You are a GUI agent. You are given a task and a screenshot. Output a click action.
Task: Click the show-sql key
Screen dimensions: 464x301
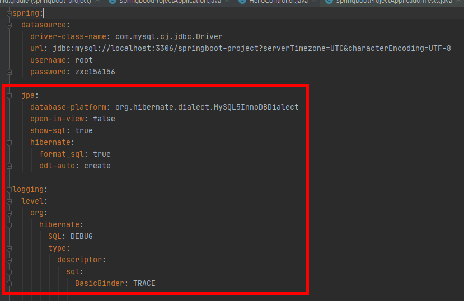tap(48, 131)
